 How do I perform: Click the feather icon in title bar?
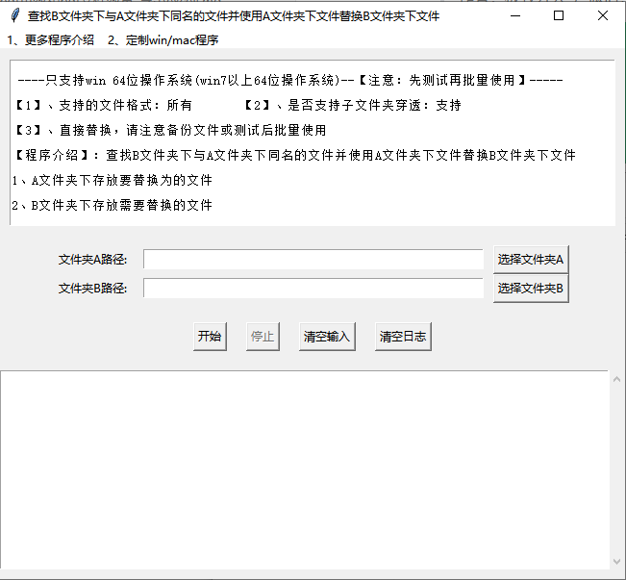[x=15, y=16]
